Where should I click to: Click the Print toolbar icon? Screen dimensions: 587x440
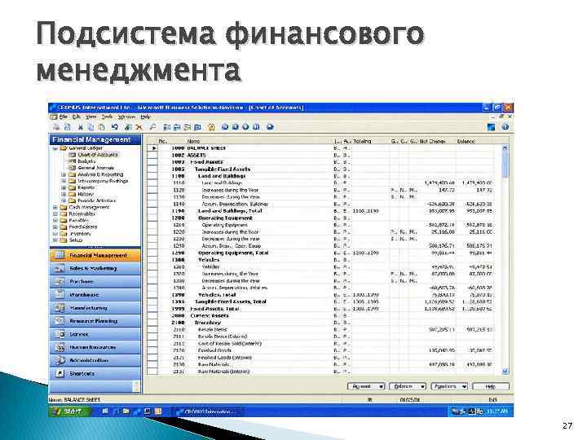(x=56, y=127)
